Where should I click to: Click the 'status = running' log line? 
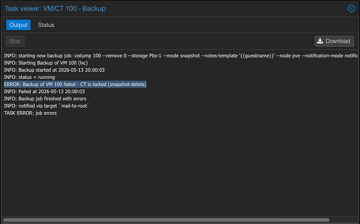click(29, 77)
